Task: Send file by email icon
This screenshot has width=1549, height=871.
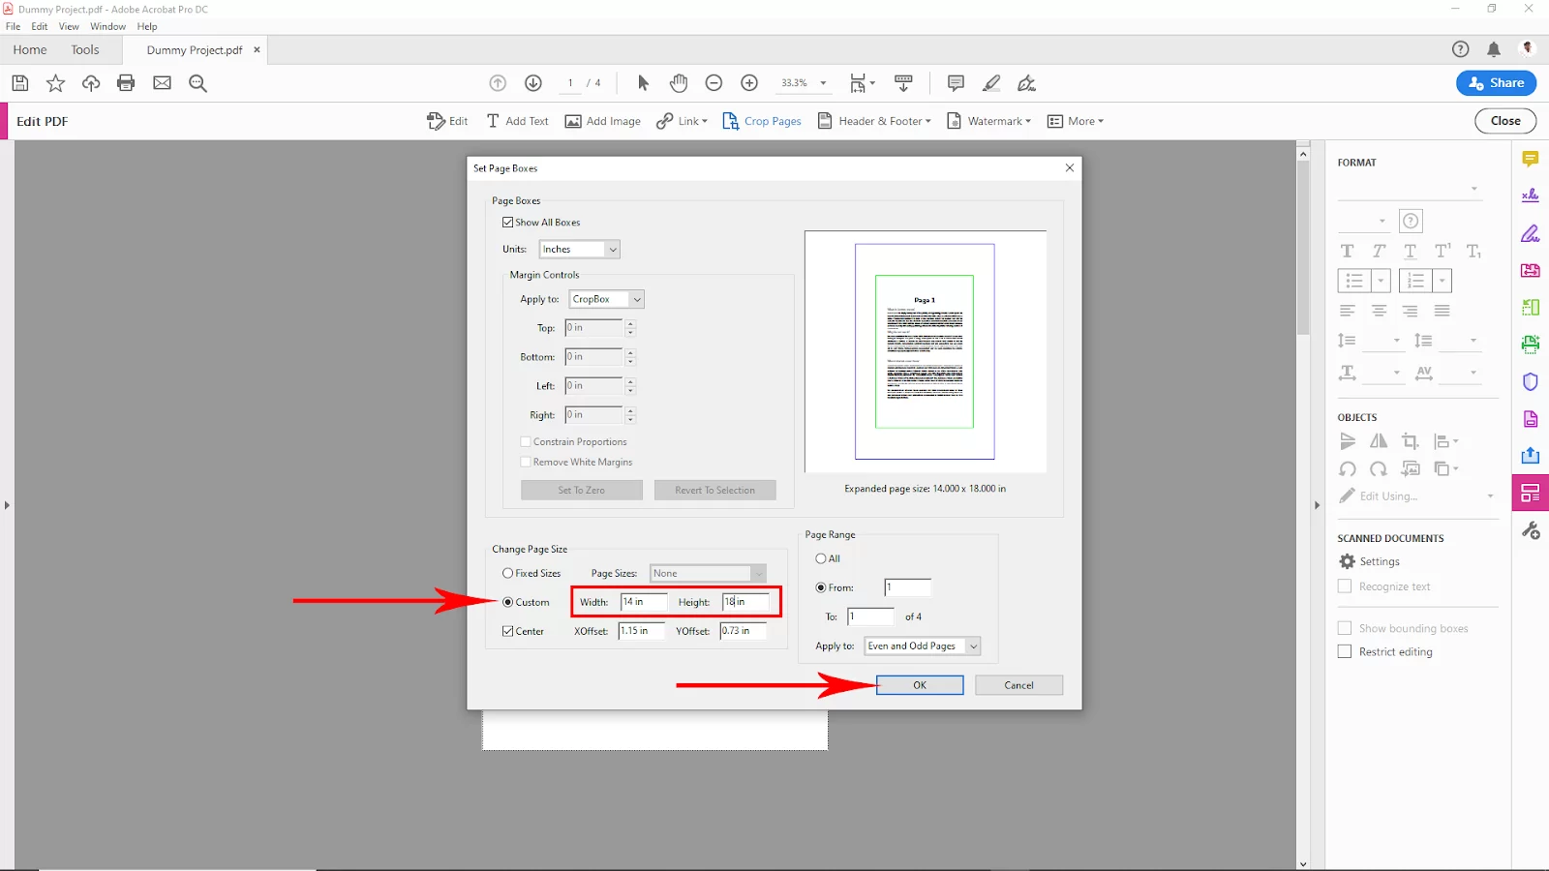Action: [x=162, y=83]
